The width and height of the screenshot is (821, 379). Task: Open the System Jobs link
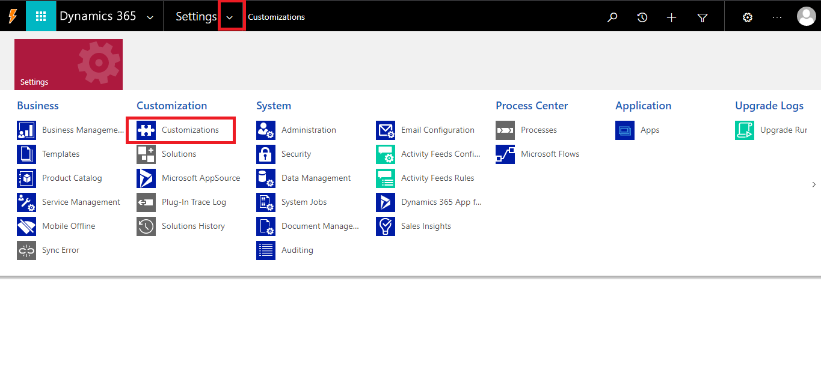coord(304,202)
